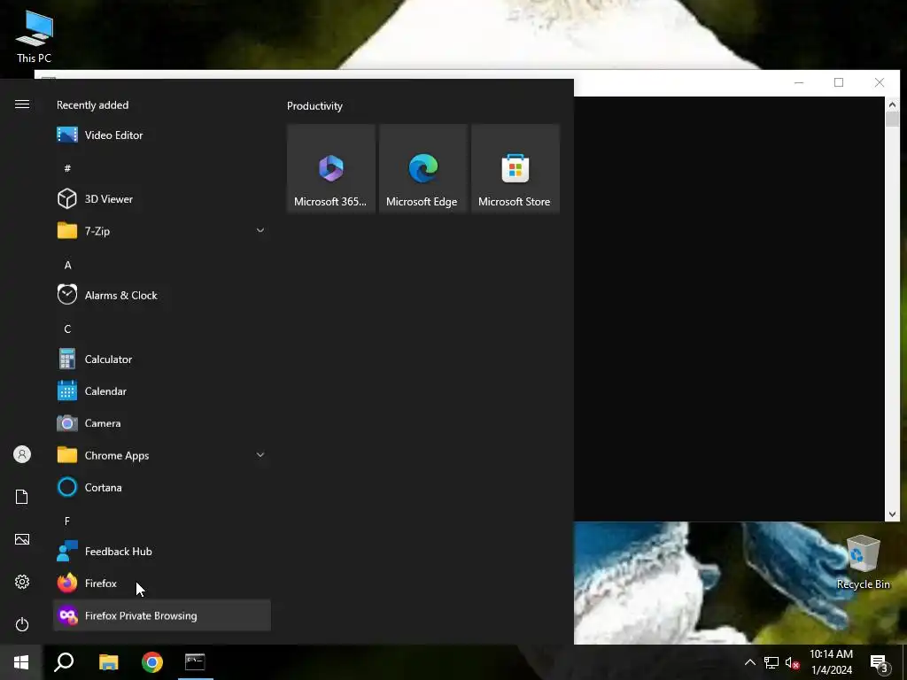907x680 pixels.
Task: Launch the 3D Viewer app
Action: click(162, 199)
